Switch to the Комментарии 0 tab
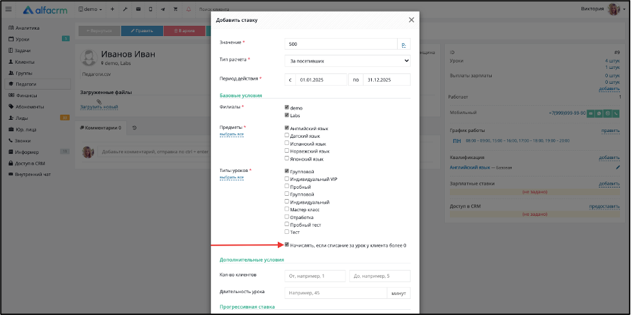Screen dimensions: 631x315 (x=101, y=128)
